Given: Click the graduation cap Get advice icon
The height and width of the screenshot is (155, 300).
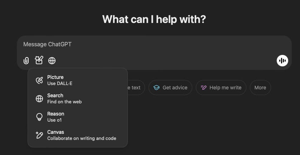Looking at the screenshot, I should point(156,88).
